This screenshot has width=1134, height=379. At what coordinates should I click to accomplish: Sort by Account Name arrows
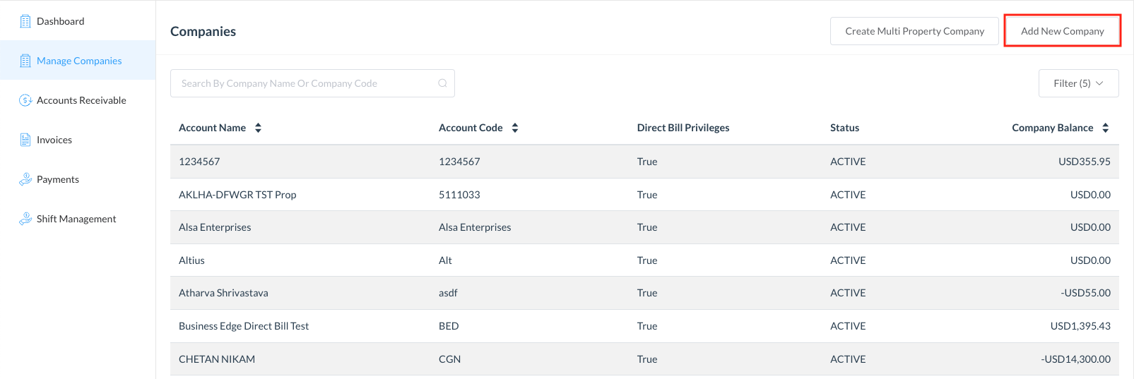click(x=259, y=128)
